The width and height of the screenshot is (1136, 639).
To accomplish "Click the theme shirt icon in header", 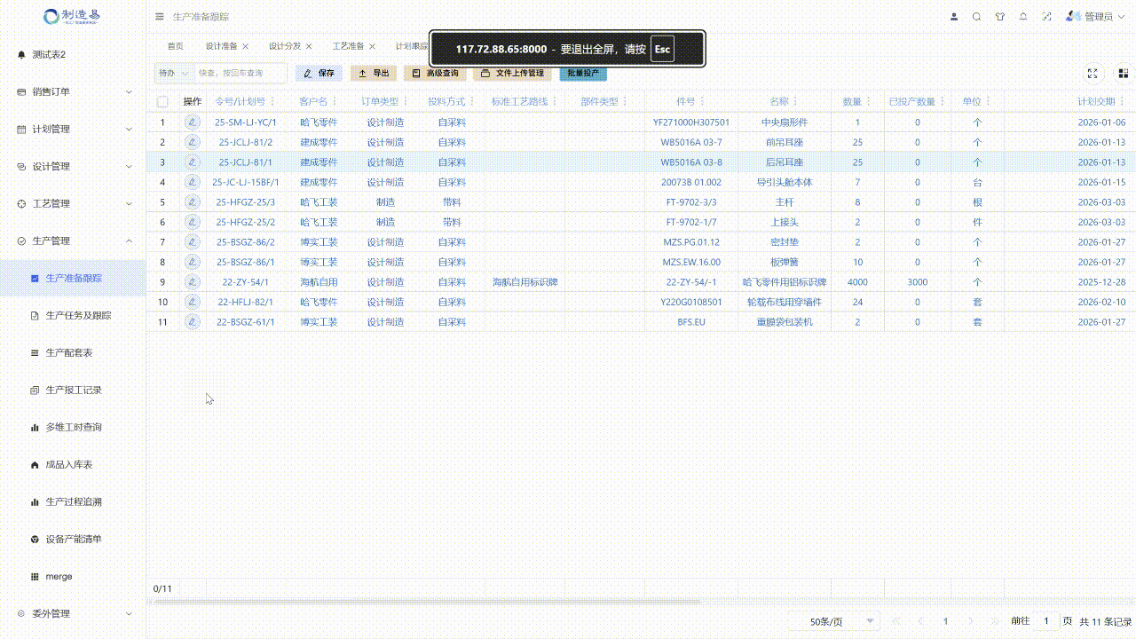I will [x=1000, y=17].
